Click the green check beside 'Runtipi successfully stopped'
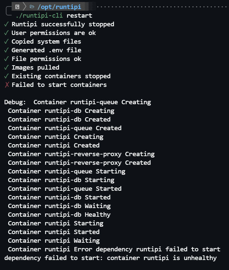Image resolution: width=229 pixels, height=270 pixels. (7, 24)
